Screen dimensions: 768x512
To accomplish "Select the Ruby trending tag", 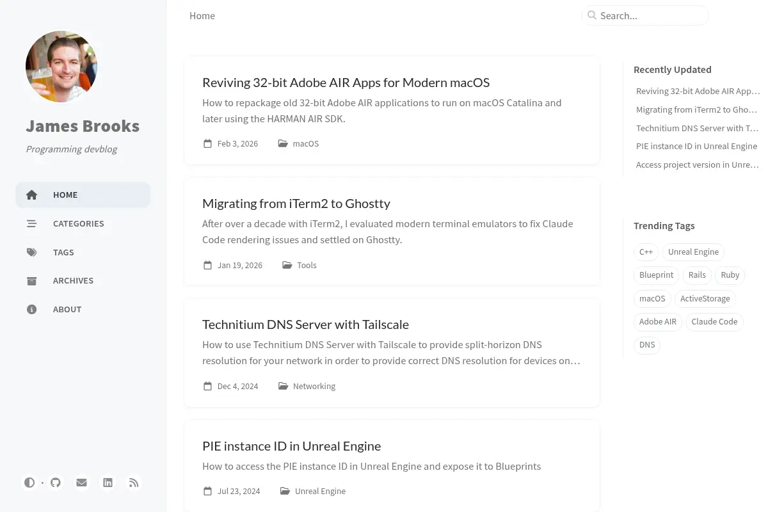I will 730,275.
